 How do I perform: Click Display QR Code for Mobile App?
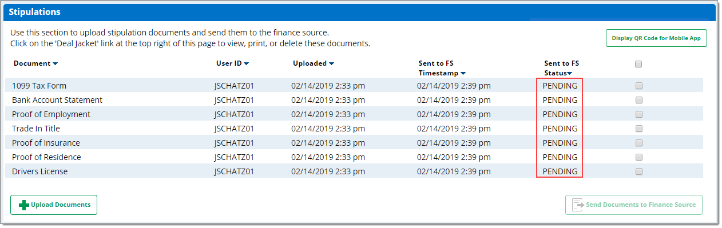point(656,38)
